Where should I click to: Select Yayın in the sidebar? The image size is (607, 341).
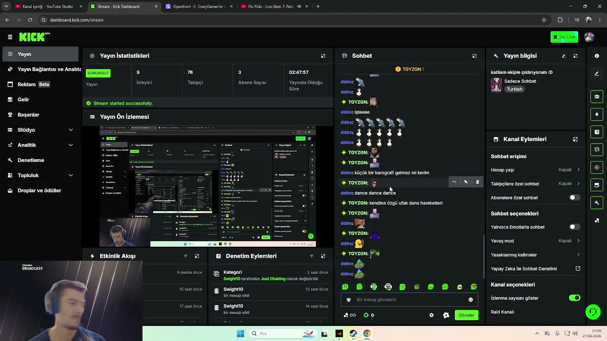point(40,54)
